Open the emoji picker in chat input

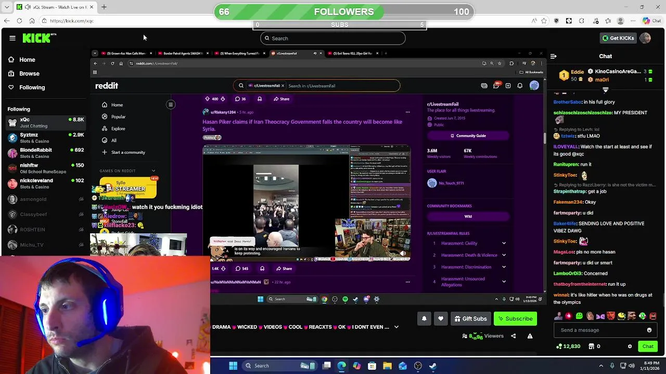click(x=649, y=330)
